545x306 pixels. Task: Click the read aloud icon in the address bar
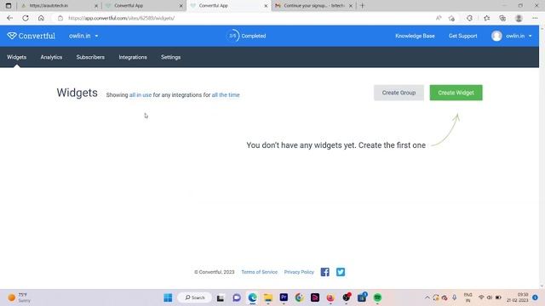click(439, 18)
